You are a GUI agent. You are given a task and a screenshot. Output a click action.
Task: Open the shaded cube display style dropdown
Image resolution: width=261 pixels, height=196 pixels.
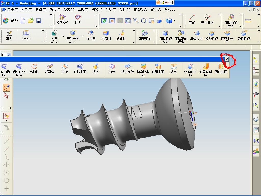tap(174, 21)
